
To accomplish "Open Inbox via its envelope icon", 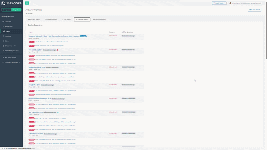I will click(3, 41).
